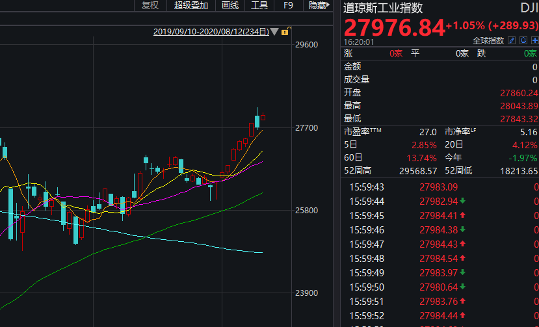Open the date range dropdown triangle
The image size is (539, 327).
click(x=274, y=32)
